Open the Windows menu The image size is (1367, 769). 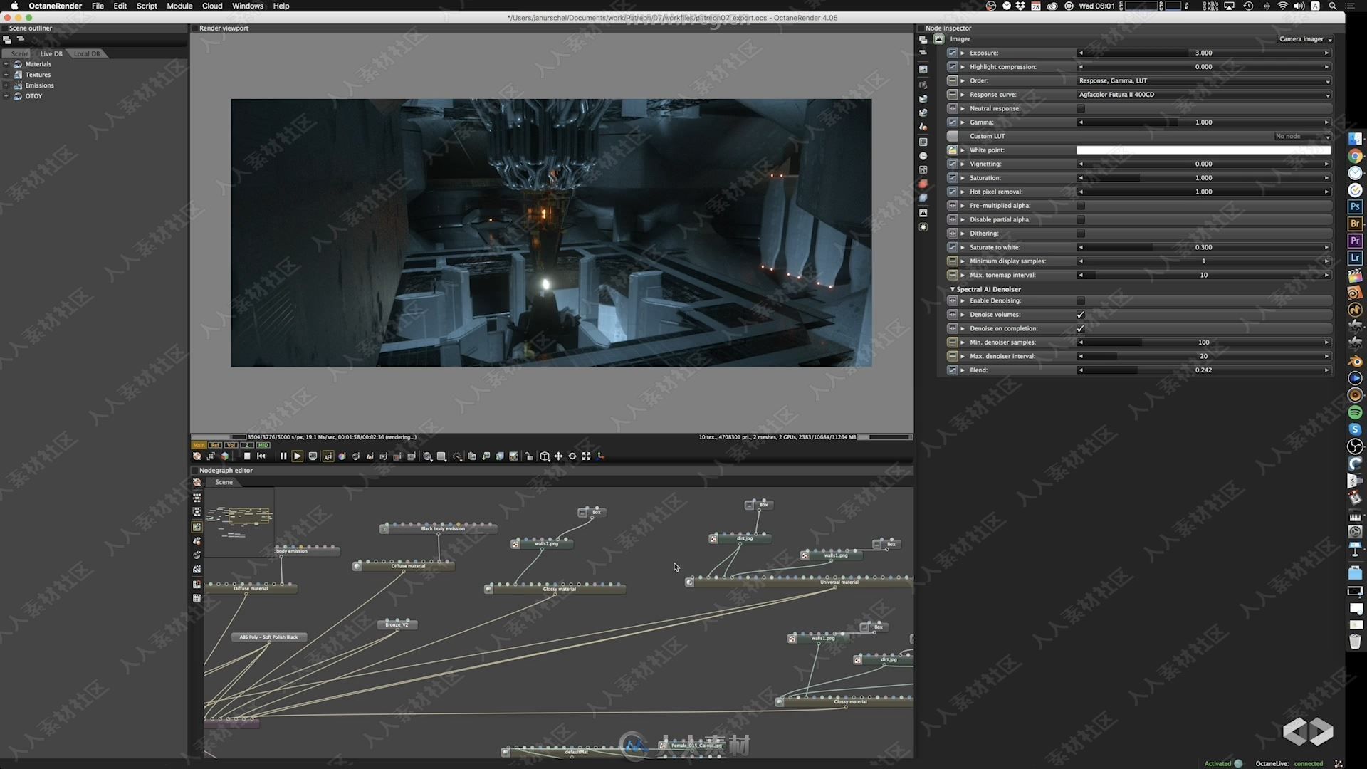[248, 6]
